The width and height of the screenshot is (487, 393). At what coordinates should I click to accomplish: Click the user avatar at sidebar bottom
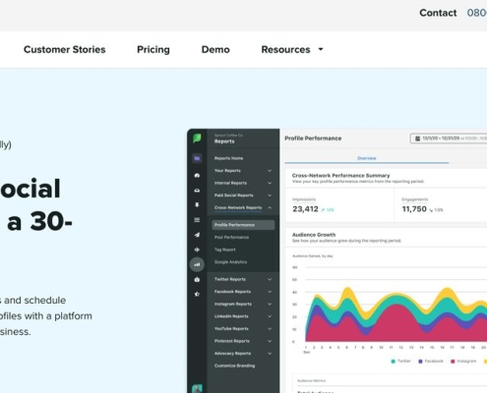coord(197,388)
